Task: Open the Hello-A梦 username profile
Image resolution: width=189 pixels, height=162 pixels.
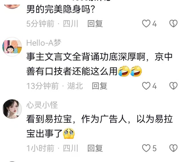Action: (x=44, y=43)
